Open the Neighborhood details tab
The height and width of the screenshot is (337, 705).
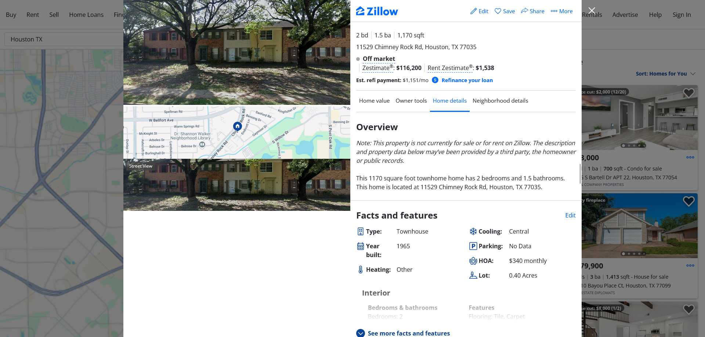500,101
